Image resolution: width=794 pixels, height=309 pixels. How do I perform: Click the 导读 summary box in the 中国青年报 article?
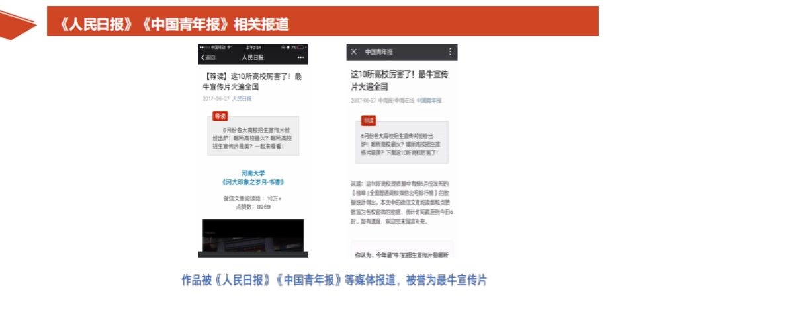(402, 142)
